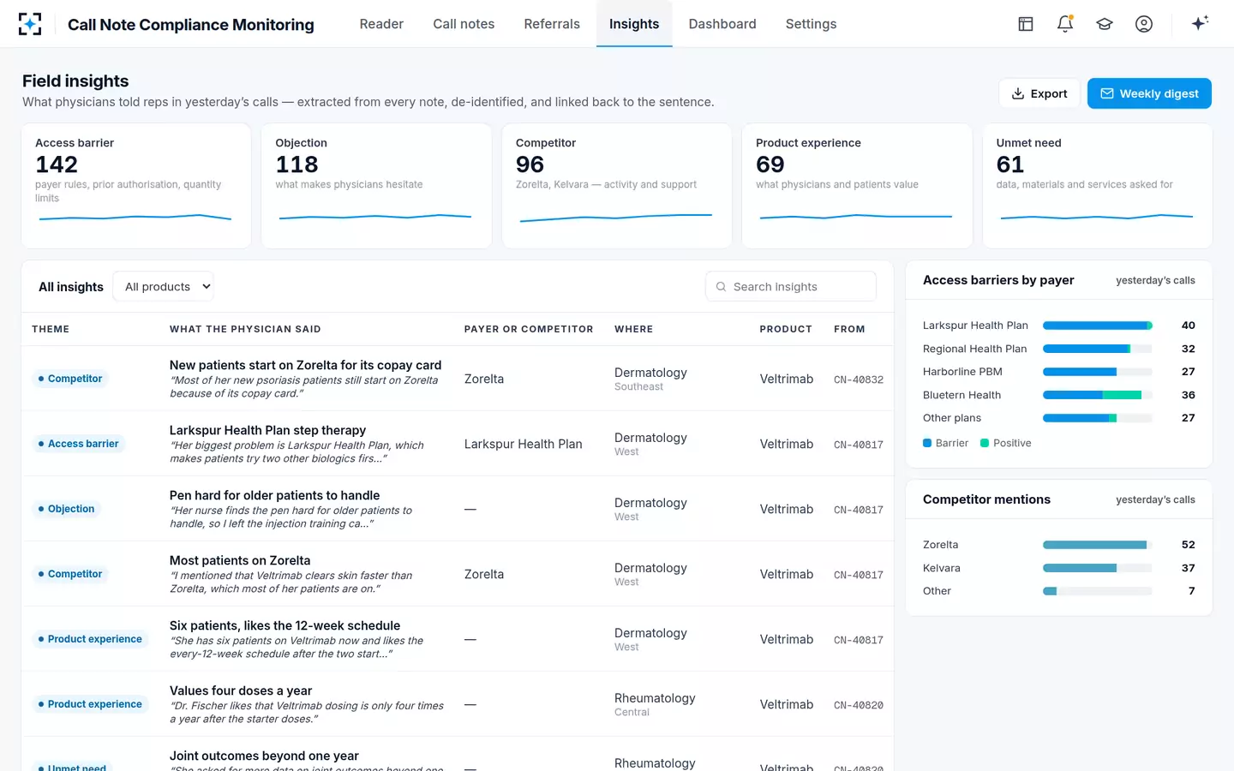1234x771 pixels.
Task: Open user account profile icon
Action: point(1144,24)
